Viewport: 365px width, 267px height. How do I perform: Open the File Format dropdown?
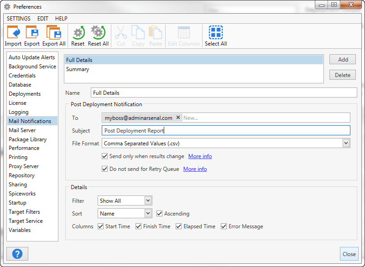[x=346, y=143]
